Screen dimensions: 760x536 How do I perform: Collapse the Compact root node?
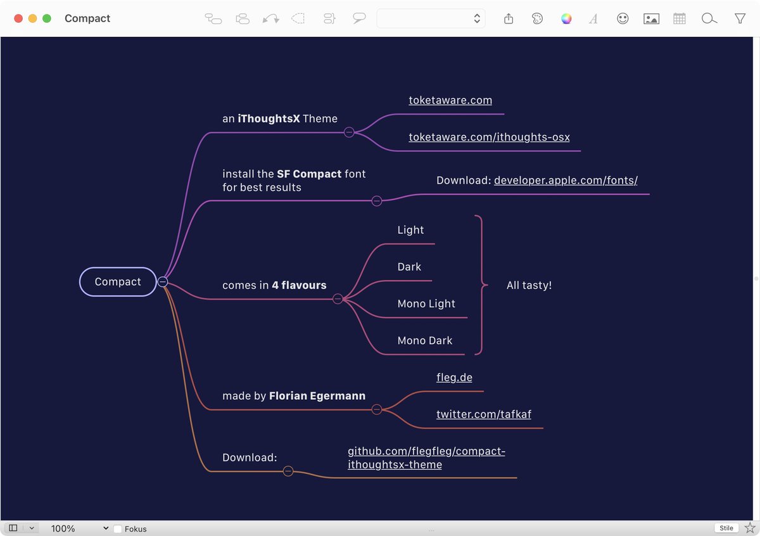(x=163, y=282)
